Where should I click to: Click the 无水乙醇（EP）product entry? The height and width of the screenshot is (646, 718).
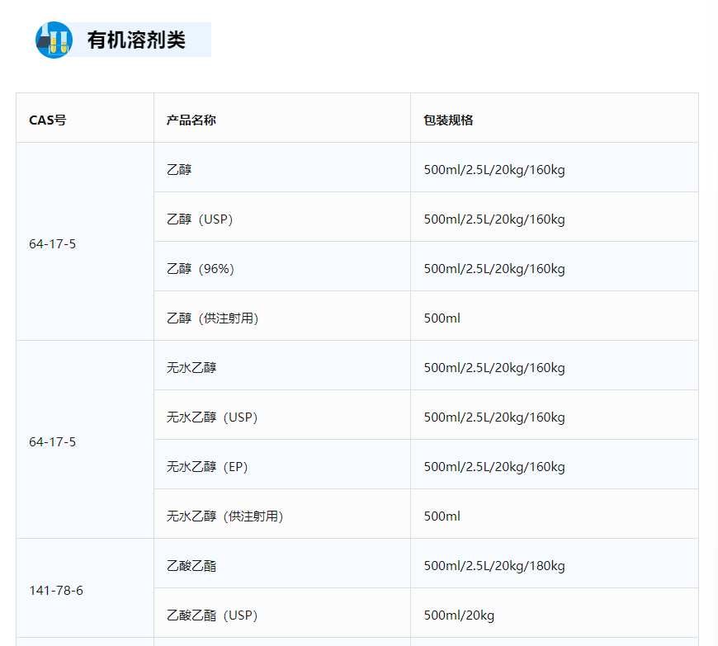tap(207, 467)
